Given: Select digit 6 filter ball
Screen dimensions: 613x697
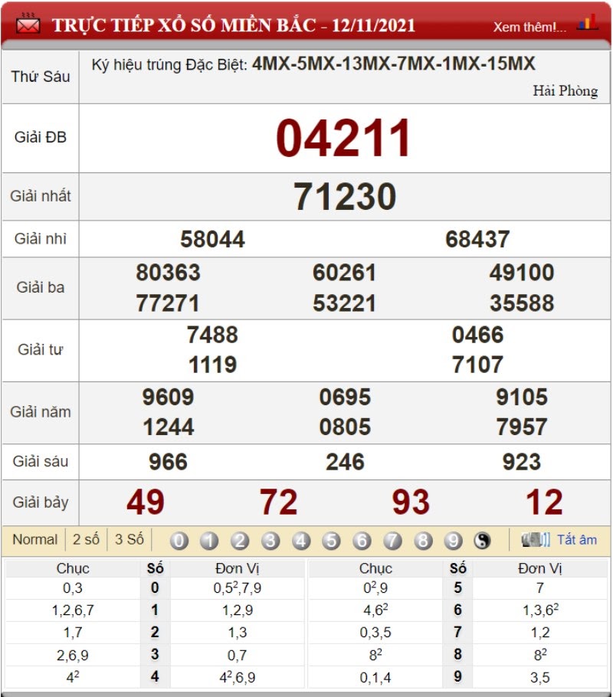Looking at the screenshot, I should pos(362,541).
